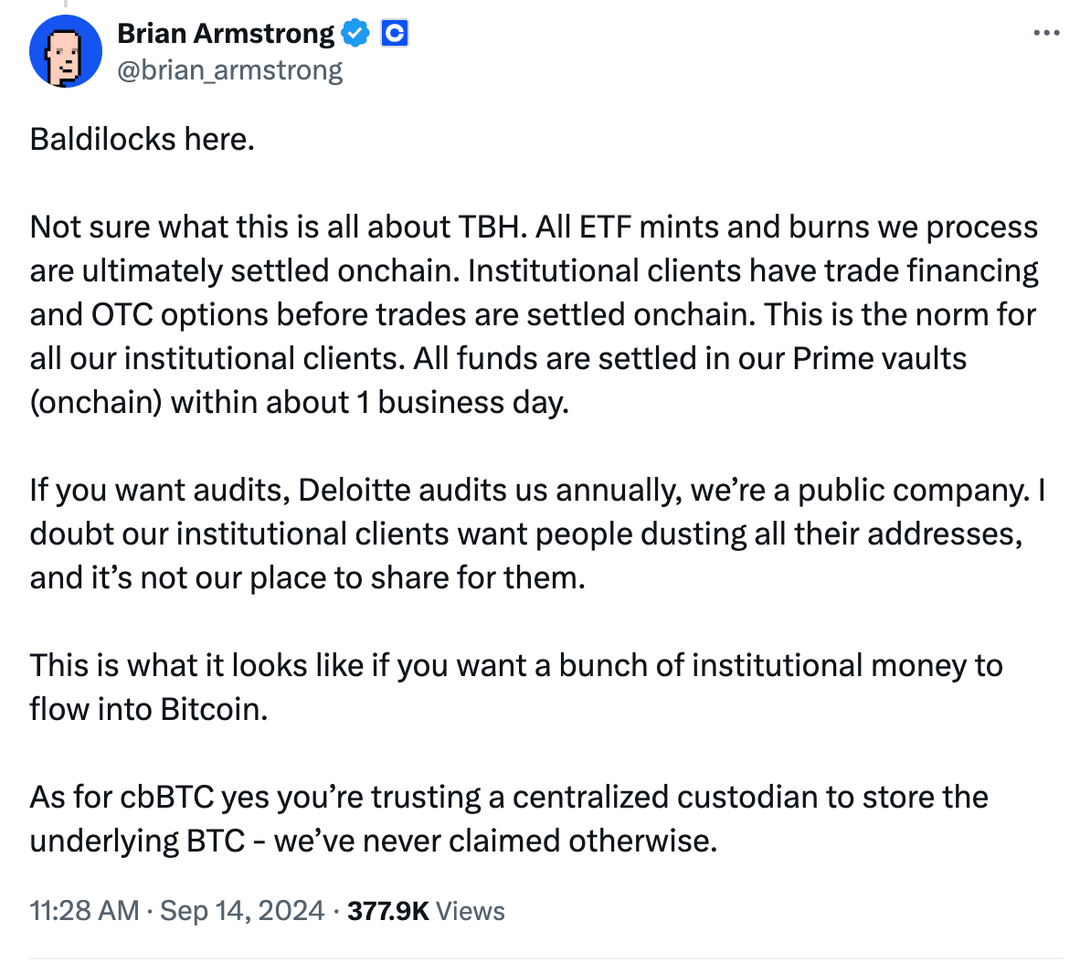The image size is (1080, 963).
Task: Click the paragraph starting "As for cbBTC"
Action: 508,819
